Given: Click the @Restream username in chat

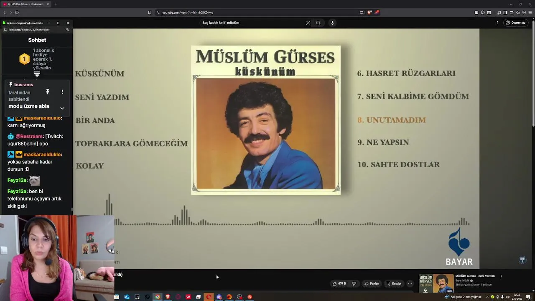Looking at the screenshot, I should tap(29, 136).
